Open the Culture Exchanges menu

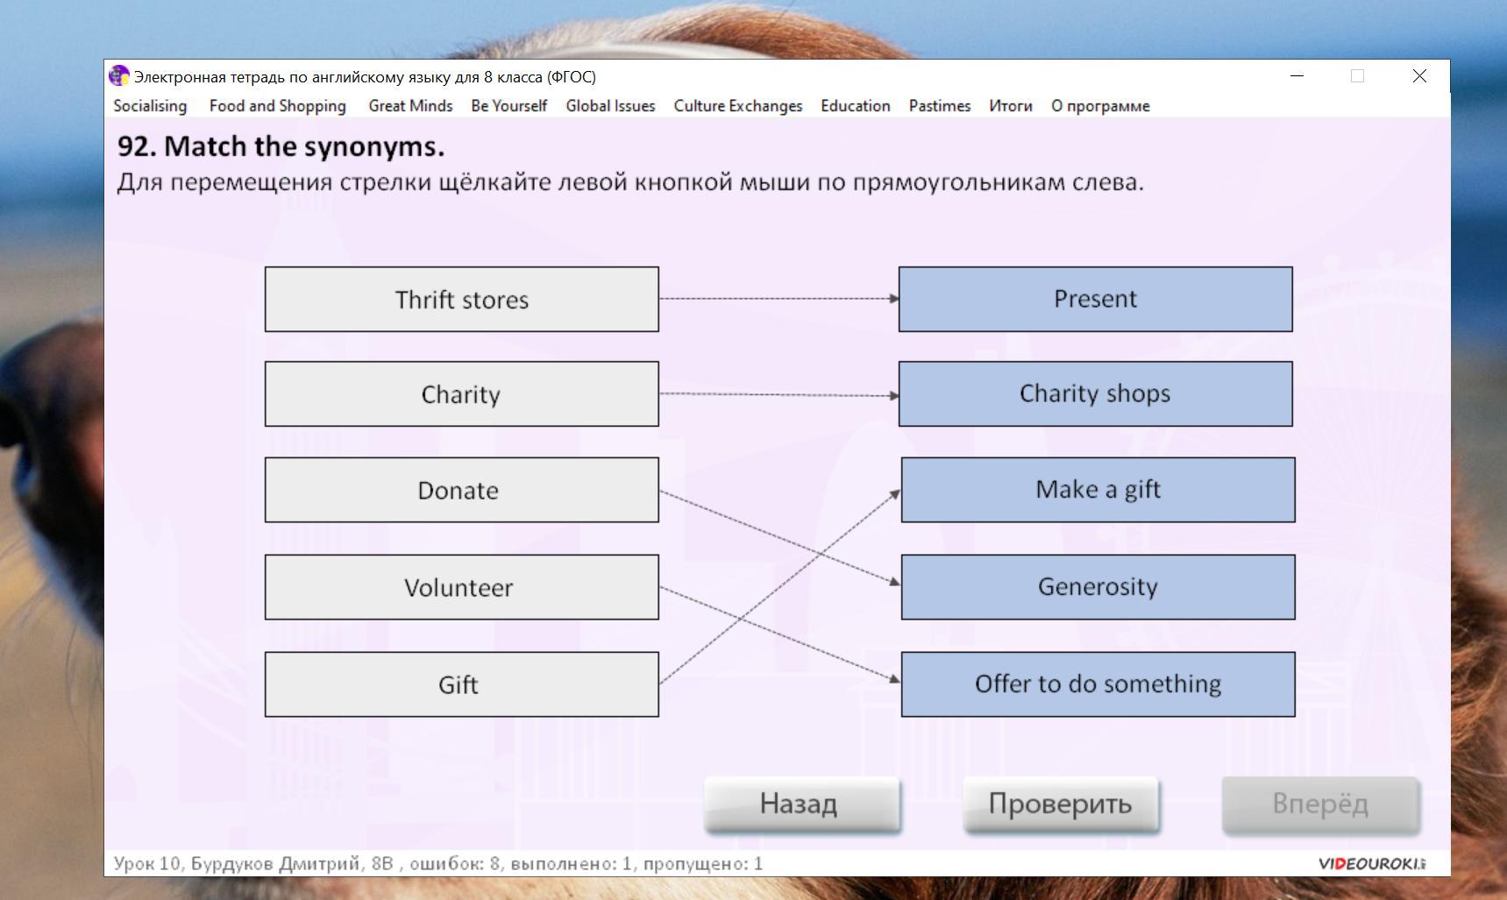pos(737,106)
